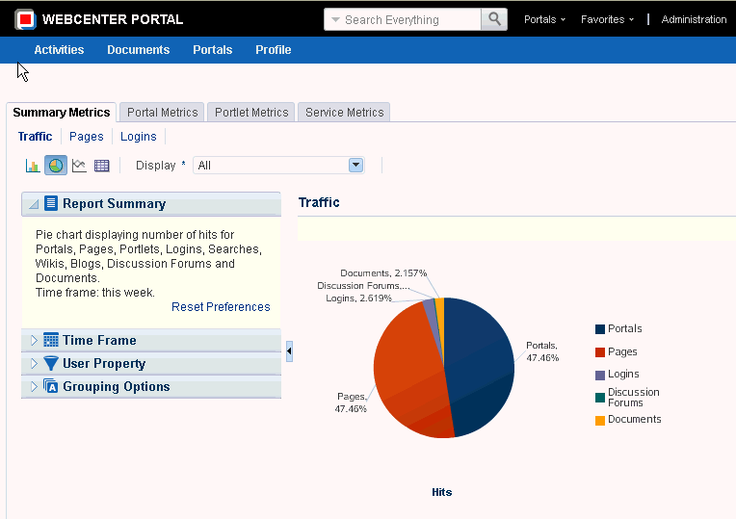Switch to the Service Metrics tab

(345, 112)
